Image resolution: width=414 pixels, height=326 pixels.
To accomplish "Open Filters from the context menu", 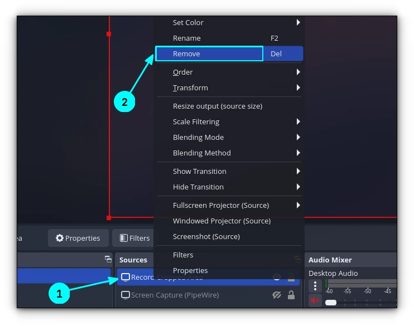I will click(x=229, y=255).
